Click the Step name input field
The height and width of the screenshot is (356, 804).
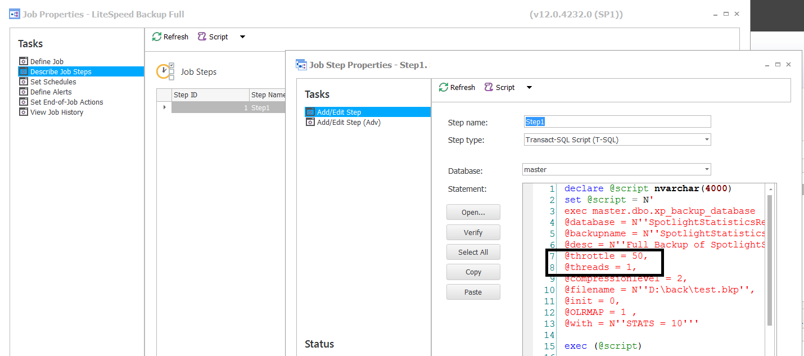[x=617, y=121]
